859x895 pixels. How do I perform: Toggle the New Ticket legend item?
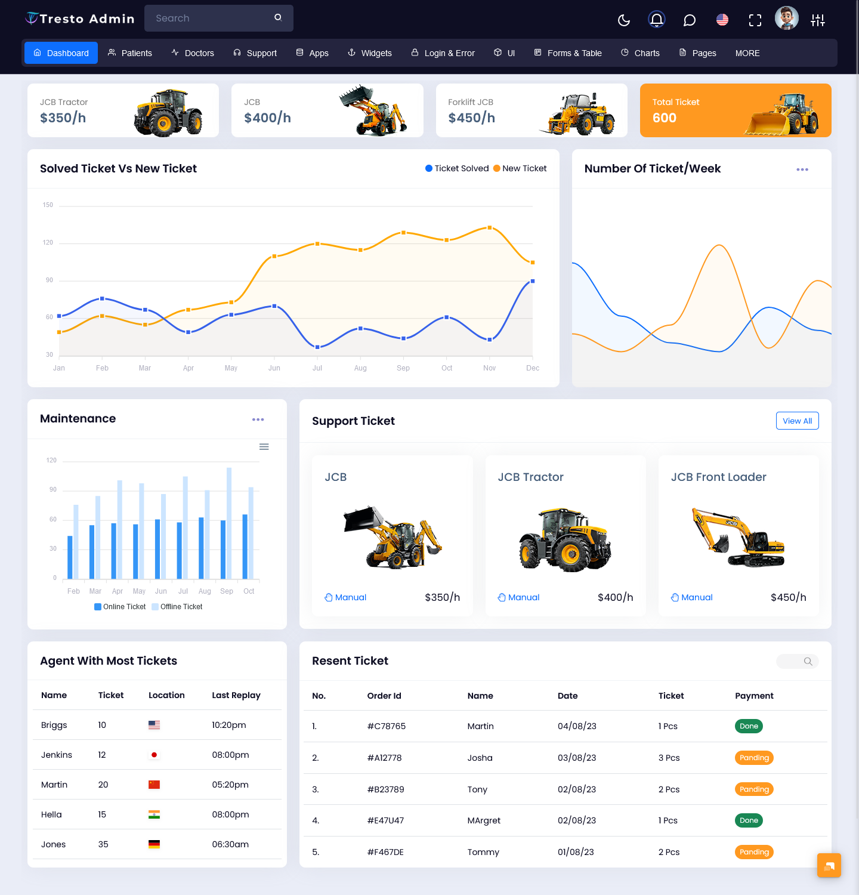pos(520,168)
